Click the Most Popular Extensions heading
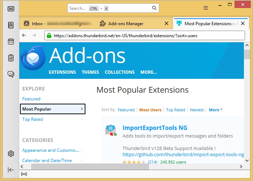This screenshot has height=181, width=253. point(142,90)
